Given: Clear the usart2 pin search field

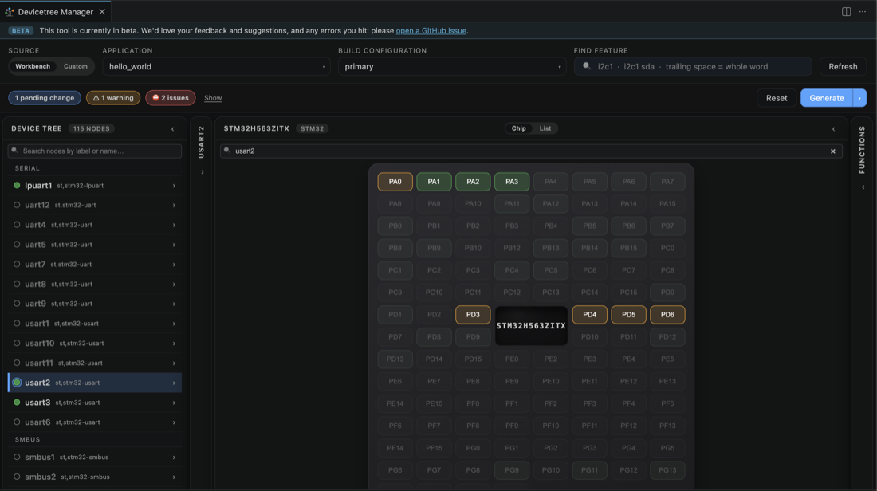Looking at the screenshot, I should point(833,151).
